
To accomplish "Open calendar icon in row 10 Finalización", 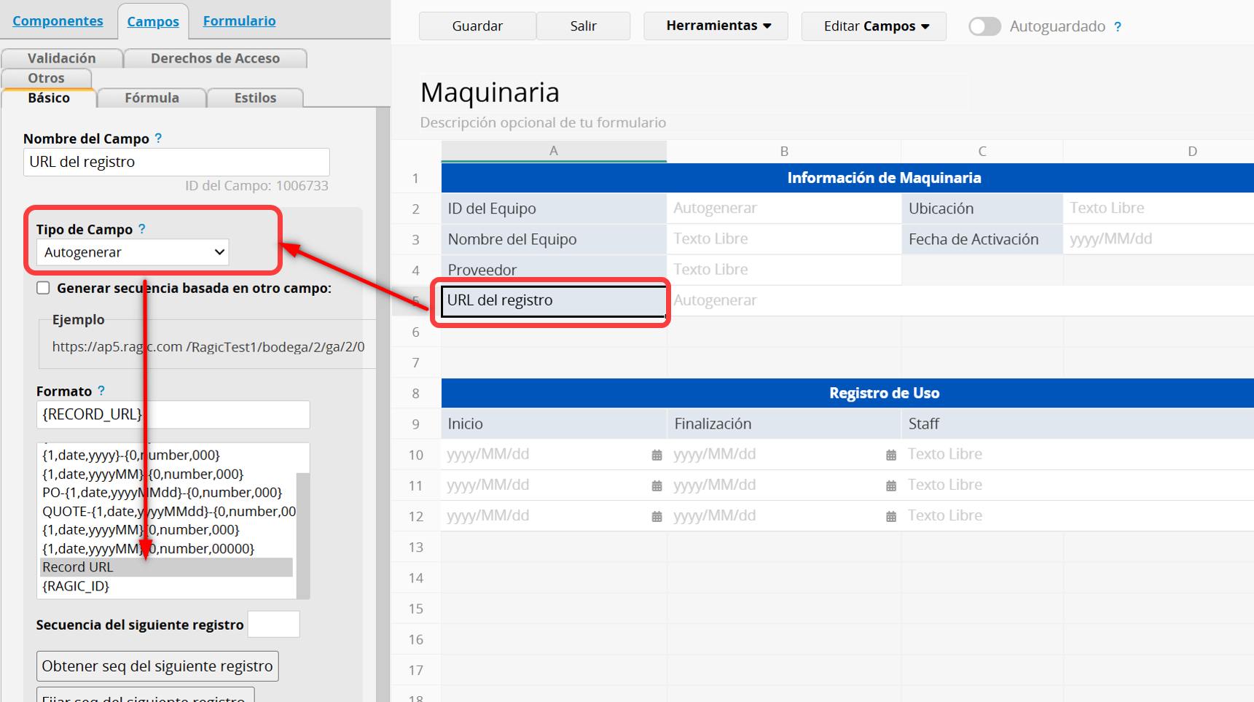I will click(x=890, y=455).
